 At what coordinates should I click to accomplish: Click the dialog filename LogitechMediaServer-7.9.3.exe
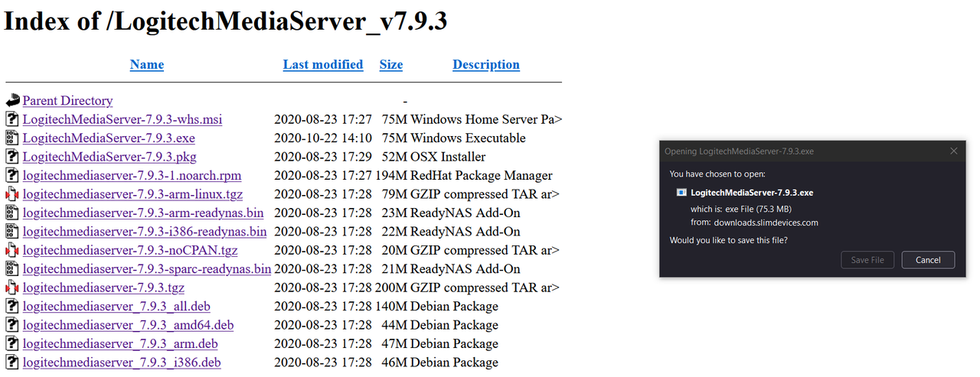coord(752,193)
